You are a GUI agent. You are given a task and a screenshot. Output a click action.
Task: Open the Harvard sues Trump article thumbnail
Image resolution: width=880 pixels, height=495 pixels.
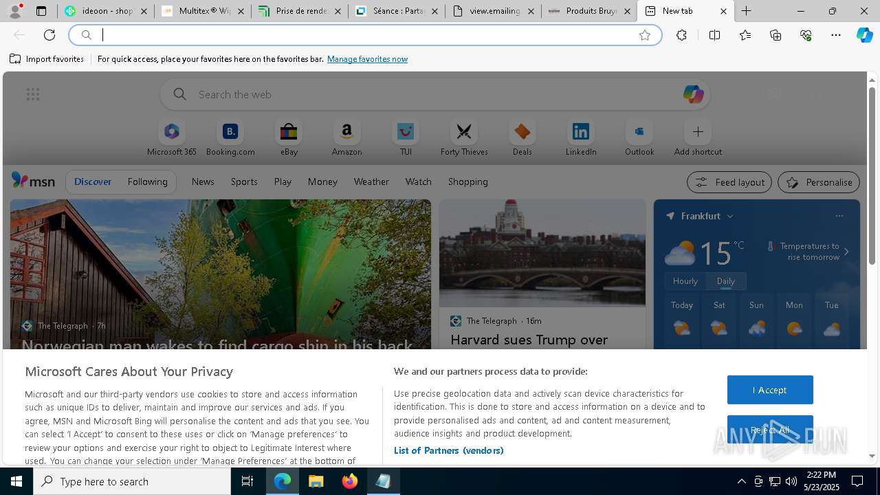542,253
